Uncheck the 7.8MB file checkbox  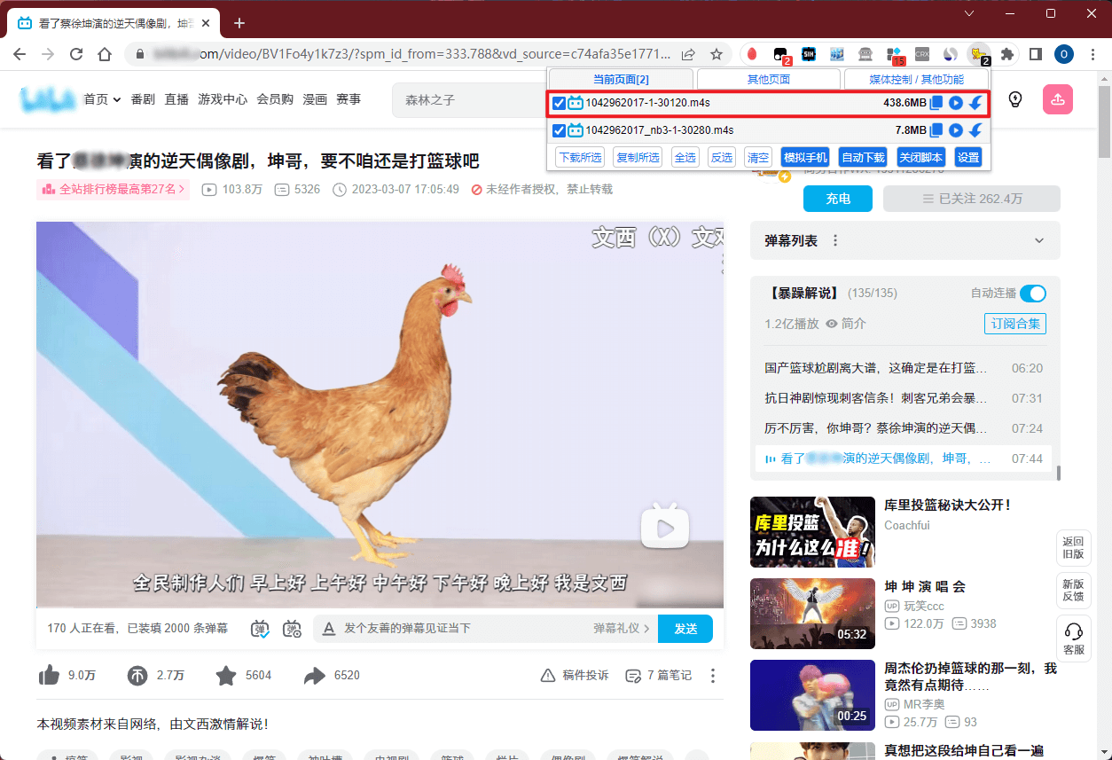point(559,130)
